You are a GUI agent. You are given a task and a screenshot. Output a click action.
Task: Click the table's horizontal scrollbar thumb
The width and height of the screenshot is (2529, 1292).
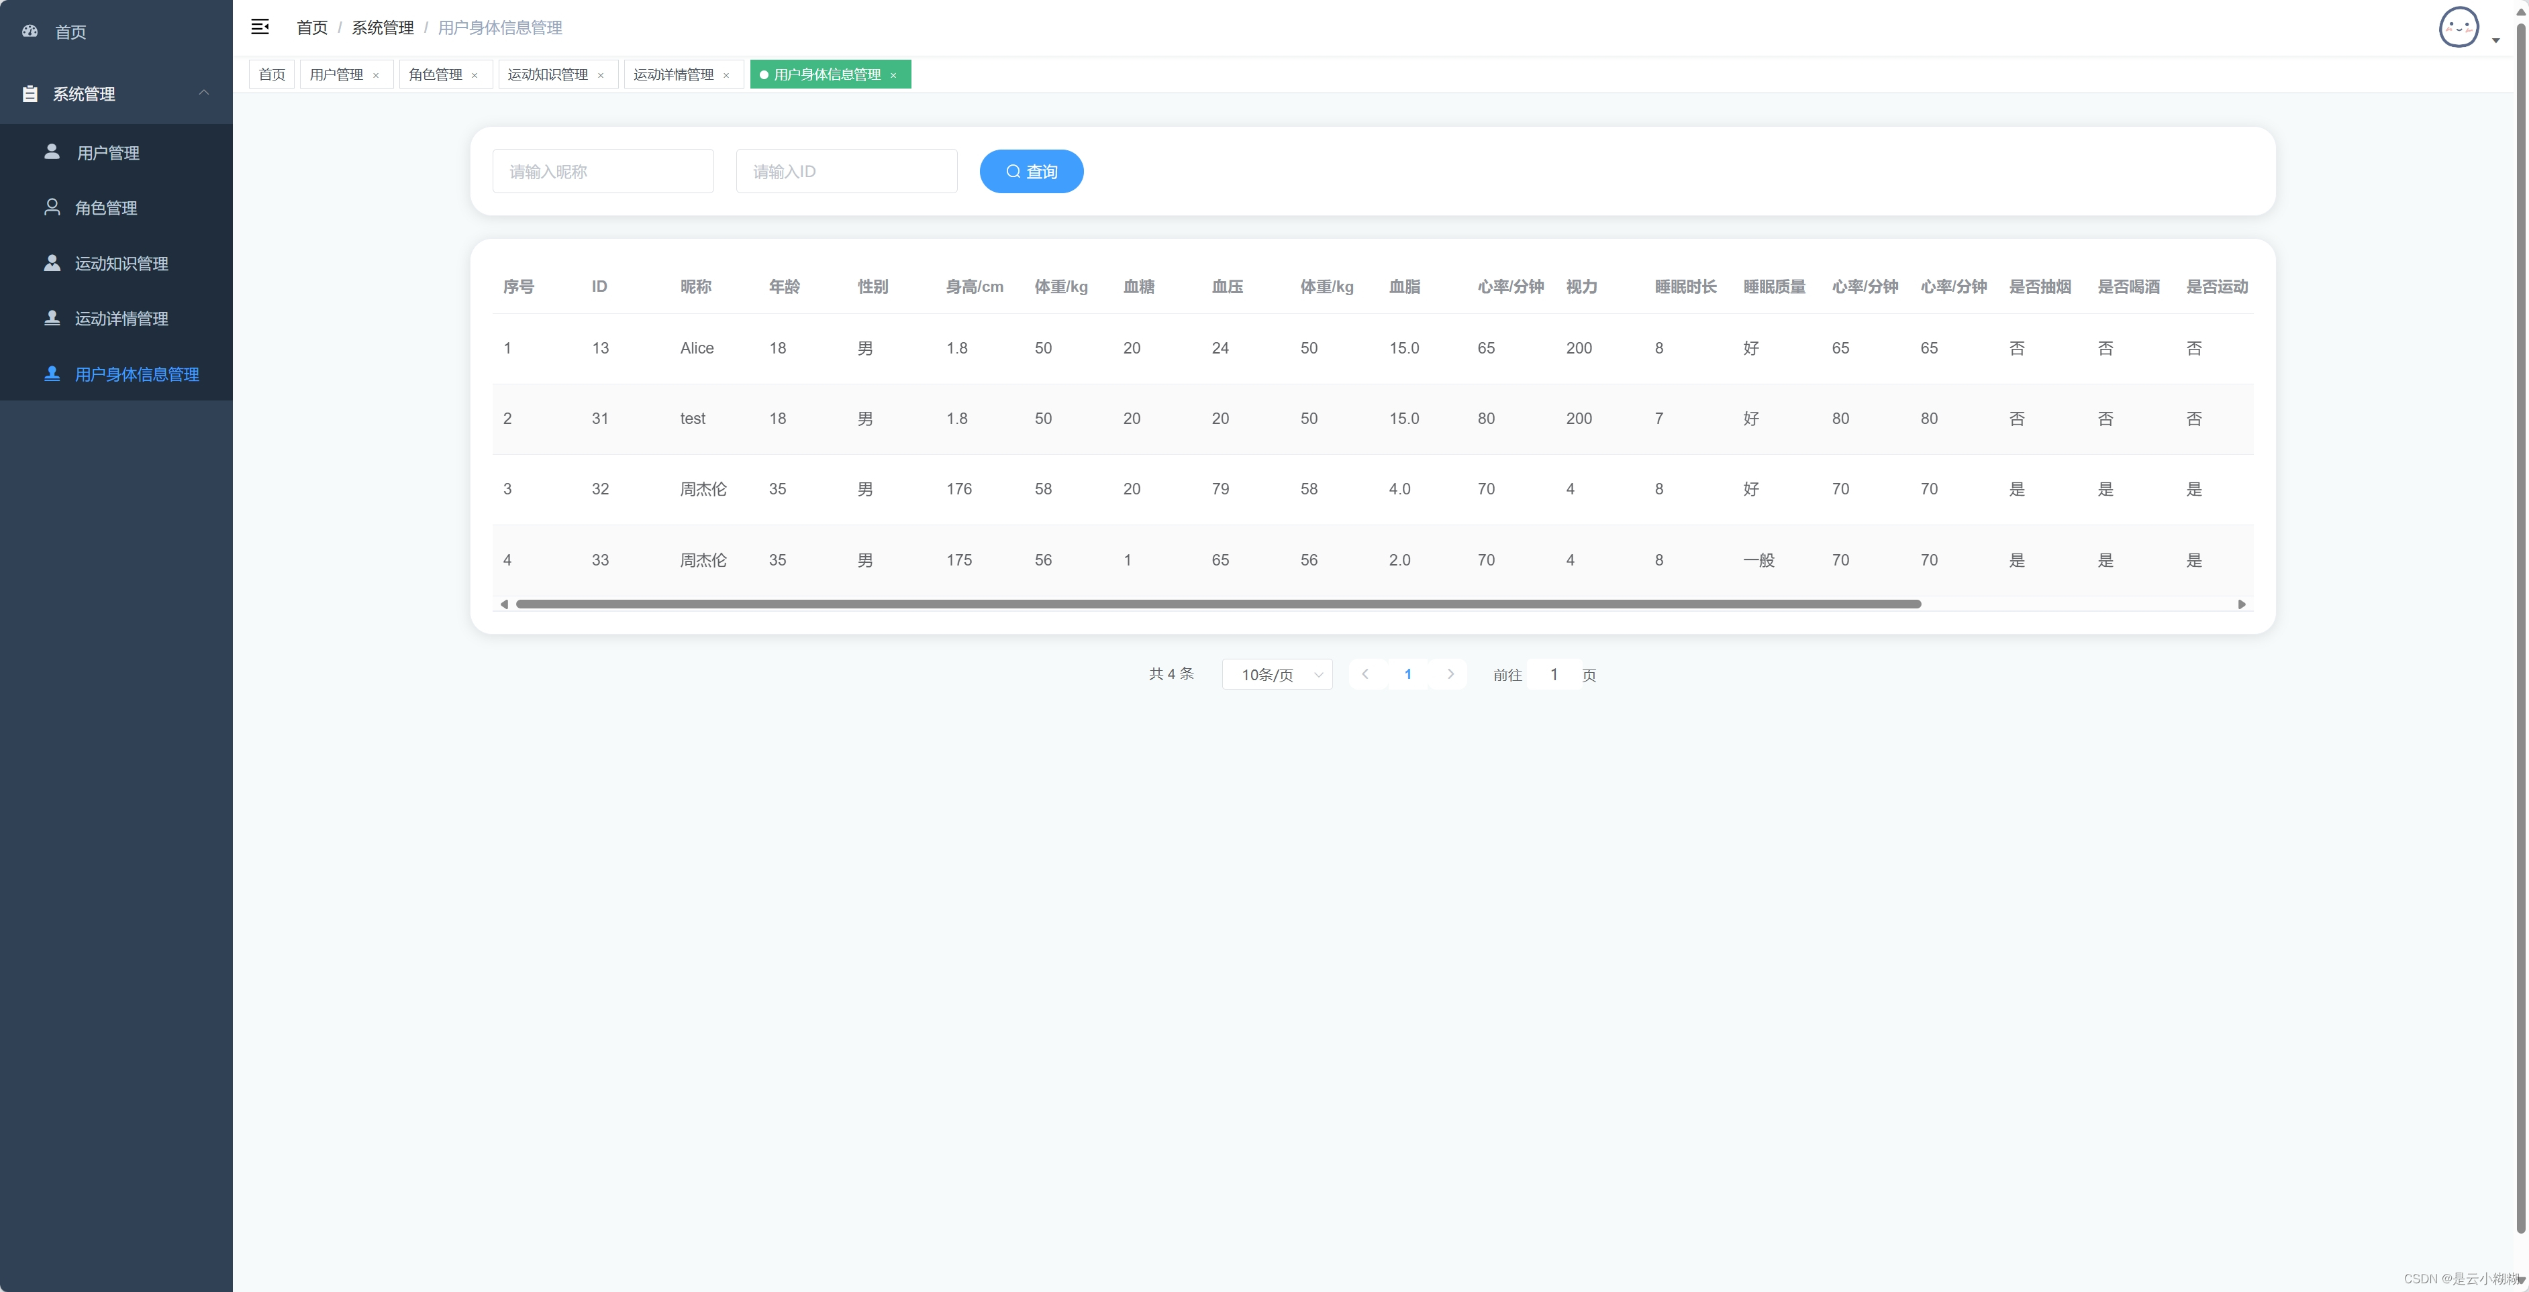tap(1218, 604)
